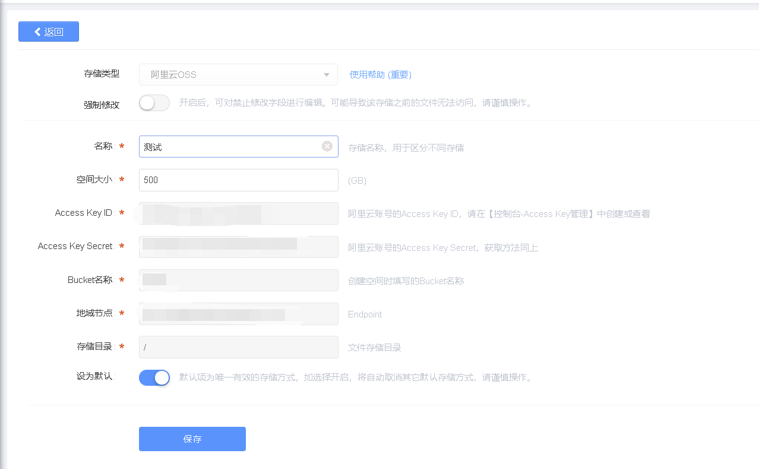Click the Access Key ID input field
Viewport: 759px width, 469px height.
tap(238, 213)
